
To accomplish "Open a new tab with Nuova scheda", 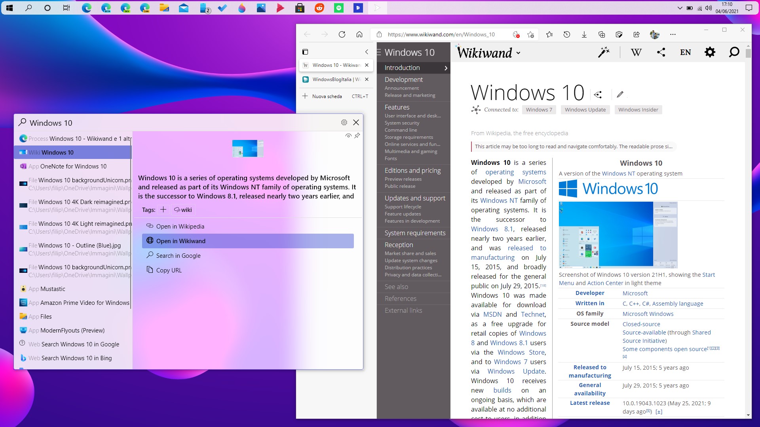I will (336, 96).
